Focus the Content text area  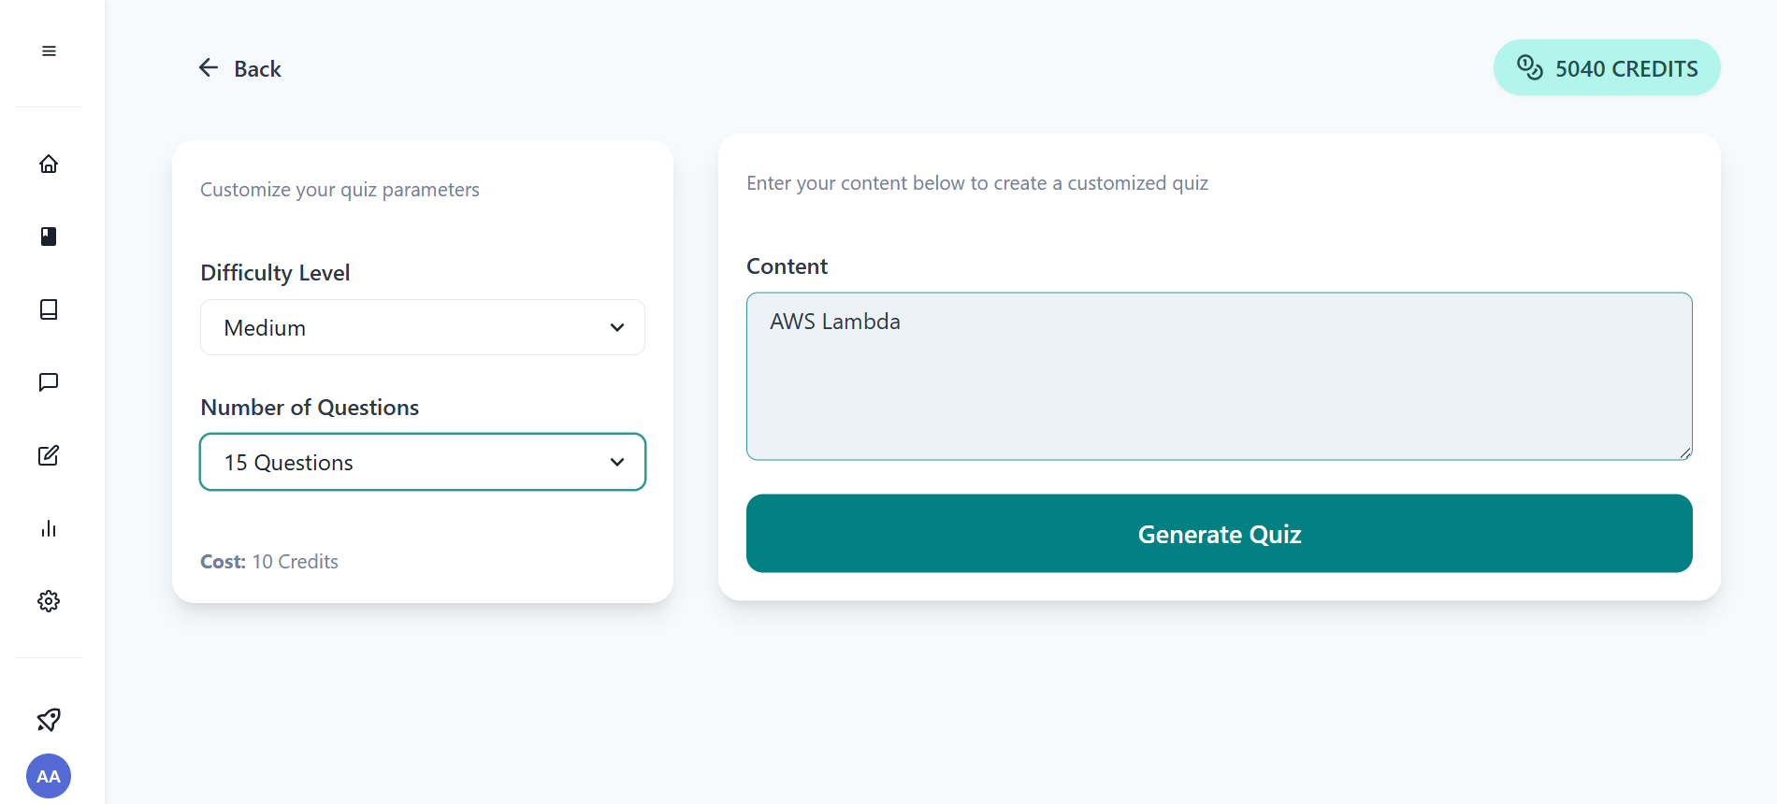pyautogui.click(x=1219, y=376)
